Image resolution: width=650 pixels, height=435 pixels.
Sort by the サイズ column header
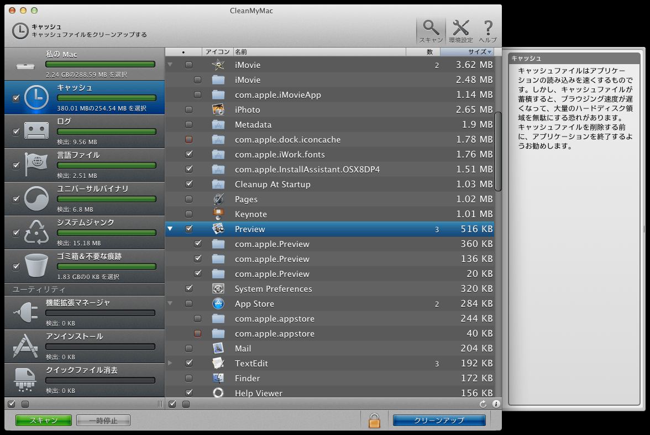(466, 52)
